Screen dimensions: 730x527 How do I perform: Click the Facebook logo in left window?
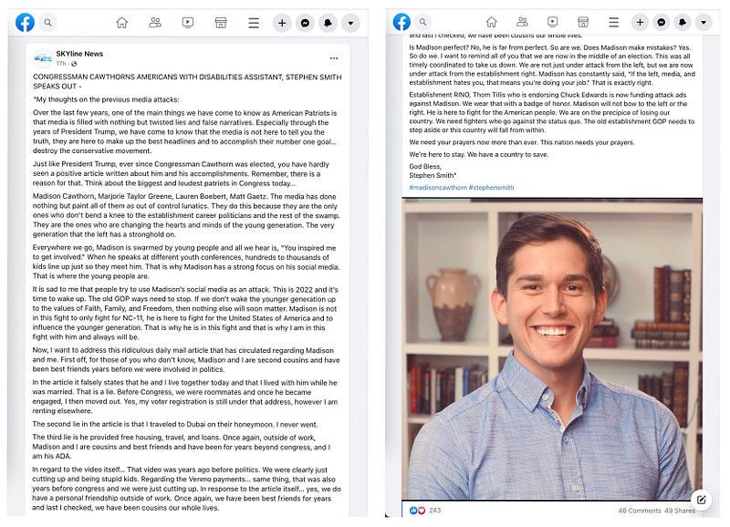pyautogui.click(x=25, y=22)
